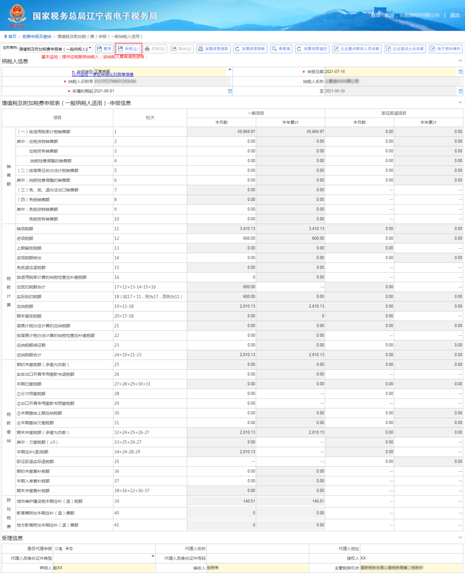The width and height of the screenshot is (465, 573).
Task: Click row label 期末未缴税额（多缴为负数）
Action: 43,433
